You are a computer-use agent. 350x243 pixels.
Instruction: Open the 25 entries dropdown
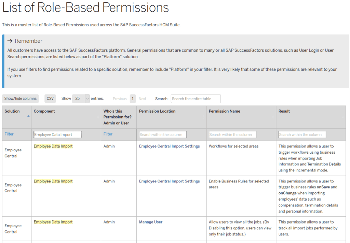tap(81, 99)
